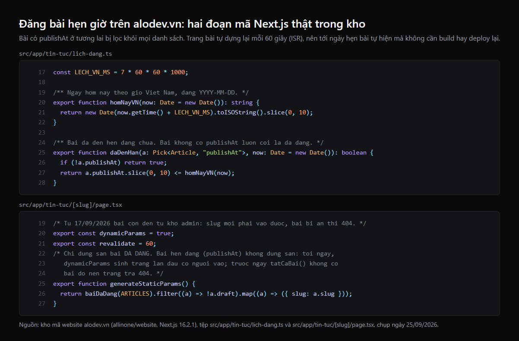Click the export function homNayVN line
This screenshot has width=519, height=341.
156,102
